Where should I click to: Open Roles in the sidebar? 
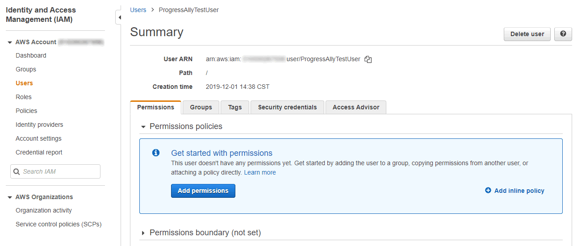click(x=24, y=97)
